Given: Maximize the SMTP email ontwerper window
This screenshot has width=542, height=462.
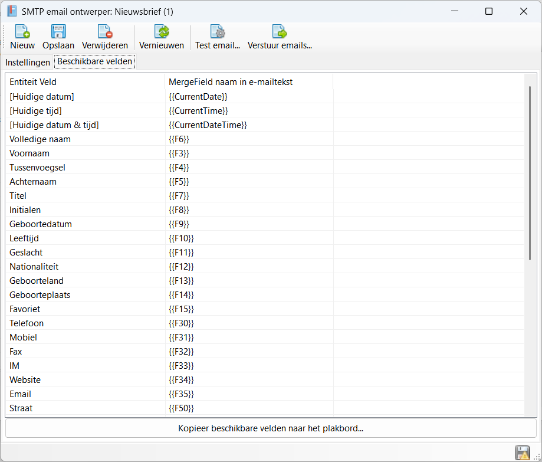Looking at the screenshot, I should pos(488,11).
